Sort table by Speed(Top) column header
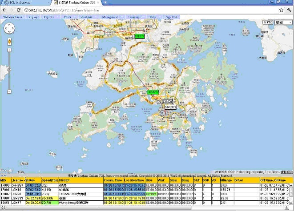Image resolution: width=294 pixels, height=211 pixels. pyautogui.click(x=50, y=180)
